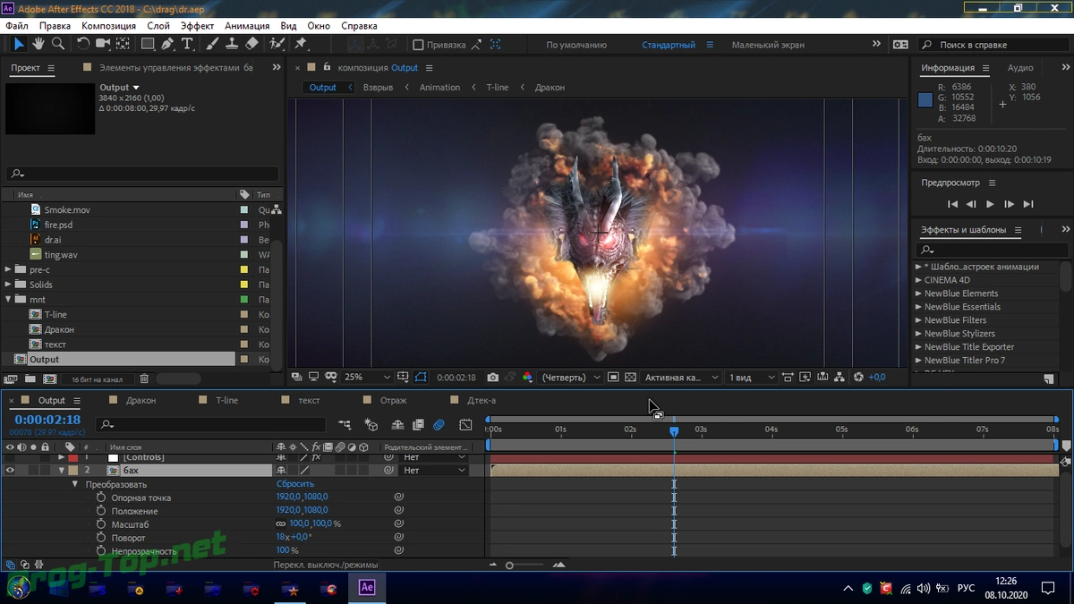Select the Selection arrow tool
This screenshot has width=1074, height=604.
[x=19, y=44]
